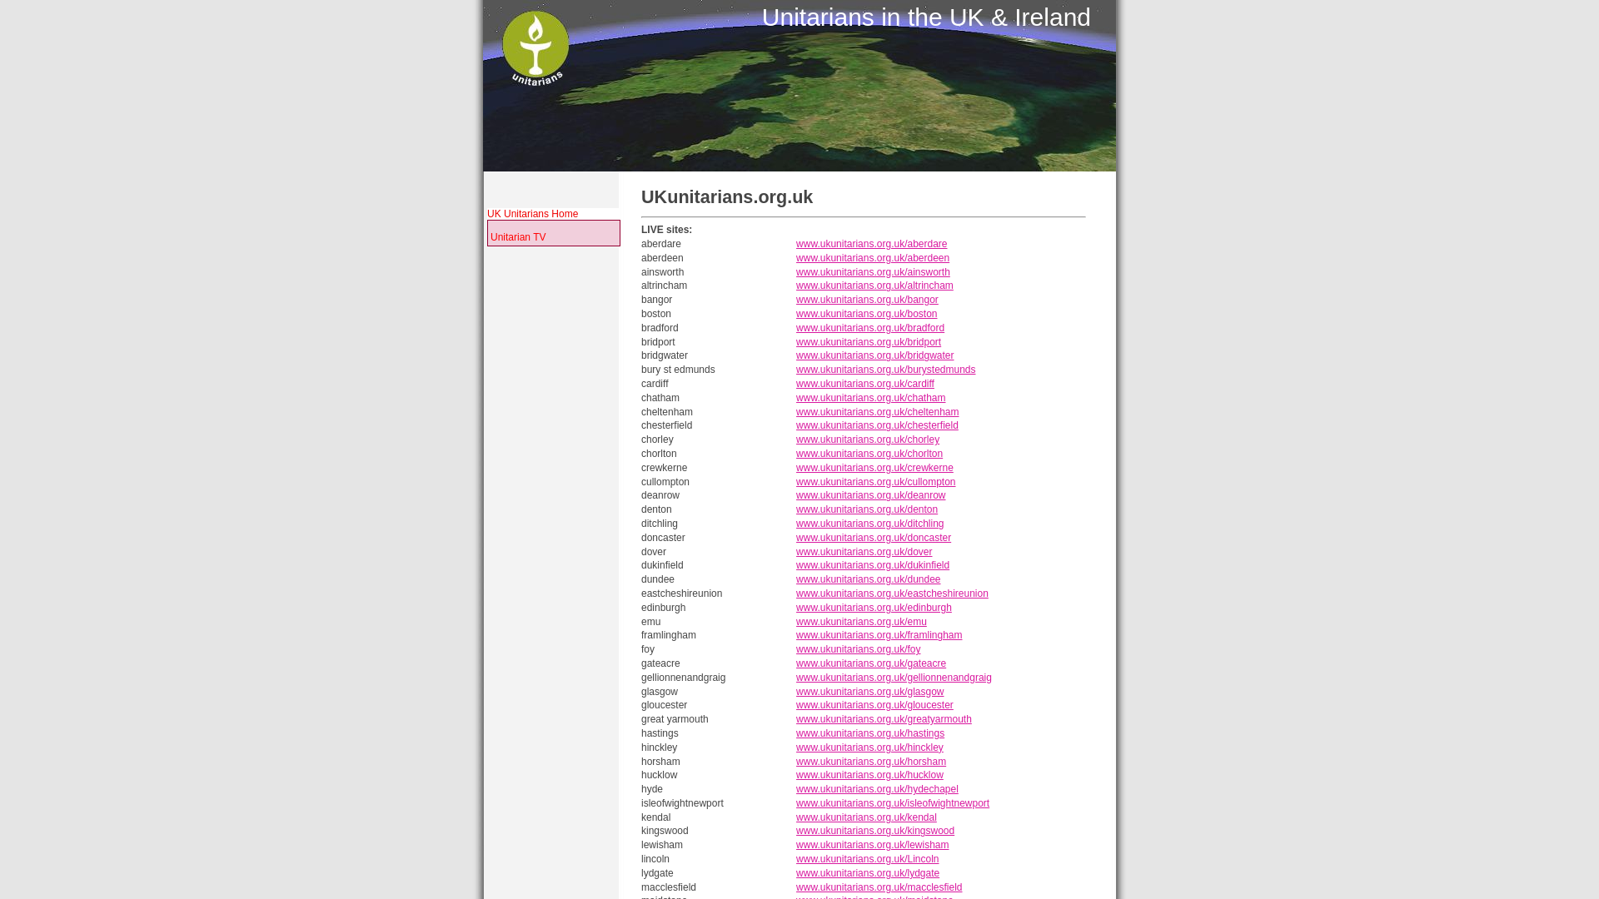The height and width of the screenshot is (899, 1599).
Task: Follow the altrincham URL link
Action: [x=874, y=286]
